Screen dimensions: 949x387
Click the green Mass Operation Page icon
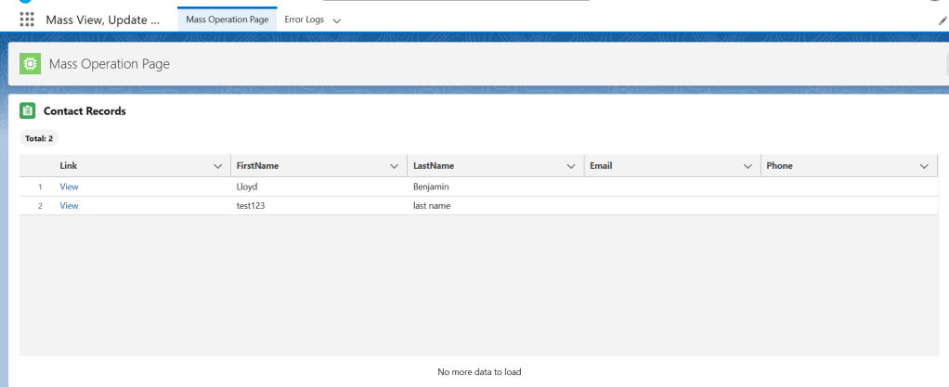31,64
